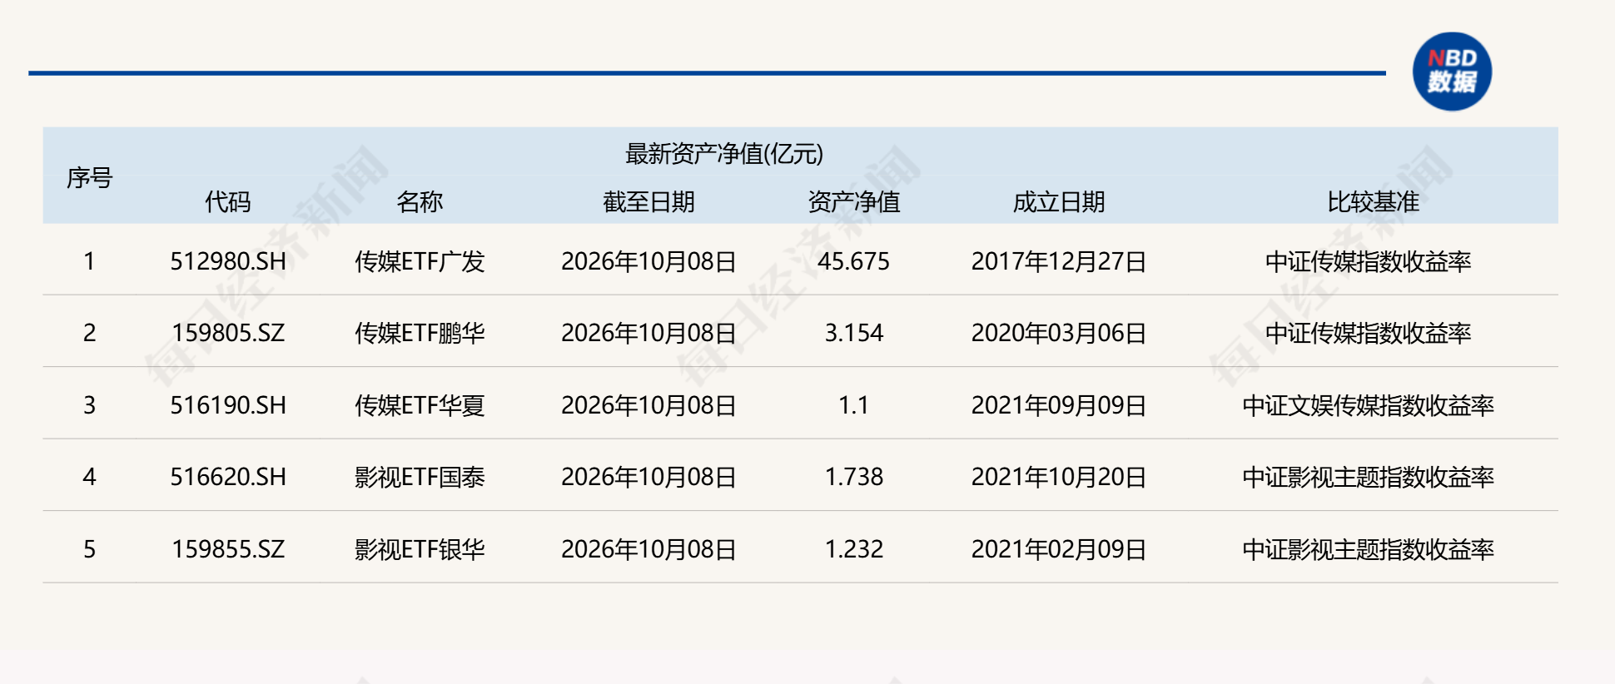Click benchmark of 传媒ETF鹏华 row
Screen dimensions: 1615x684
(1369, 333)
